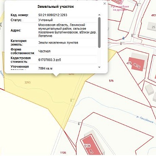Close the Земельный участок popup
Image resolution: width=156 pixels, height=156 pixels.
(105, 3)
